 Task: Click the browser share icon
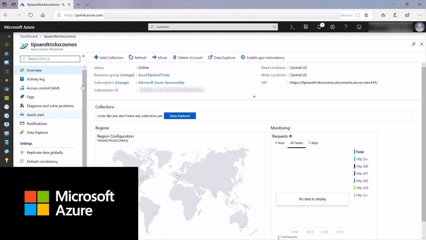click(x=407, y=15)
